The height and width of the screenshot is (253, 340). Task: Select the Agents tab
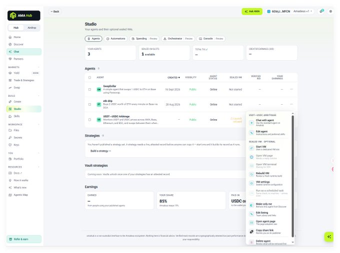pyautogui.click(x=93, y=39)
